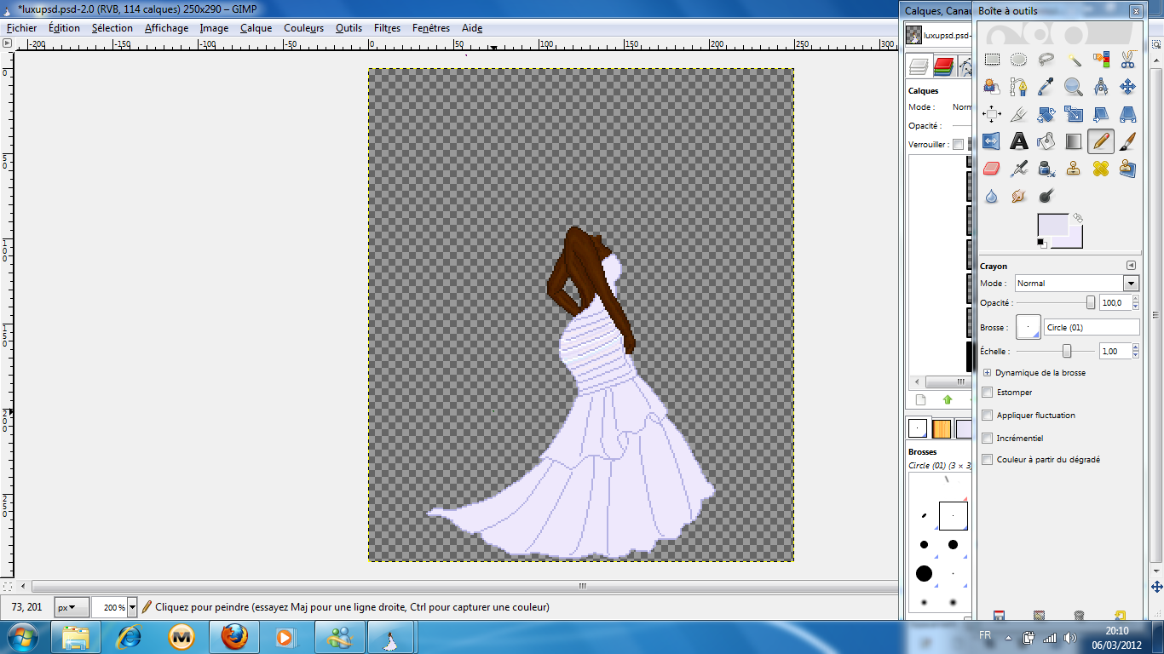Raise the layer with green arrow
1164x654 pixels.
pos(948,399)
